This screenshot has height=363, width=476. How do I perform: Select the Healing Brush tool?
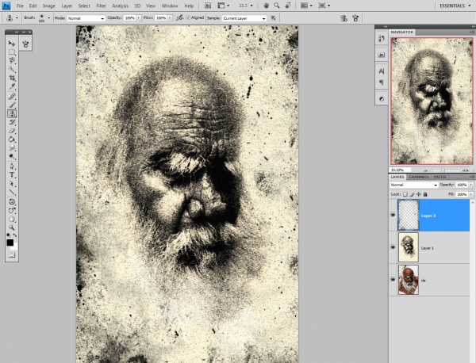[x=12, y=97]
